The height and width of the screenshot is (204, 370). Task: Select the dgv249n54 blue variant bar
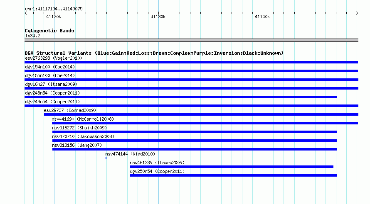pyautogui.click(x=191, y=106)
